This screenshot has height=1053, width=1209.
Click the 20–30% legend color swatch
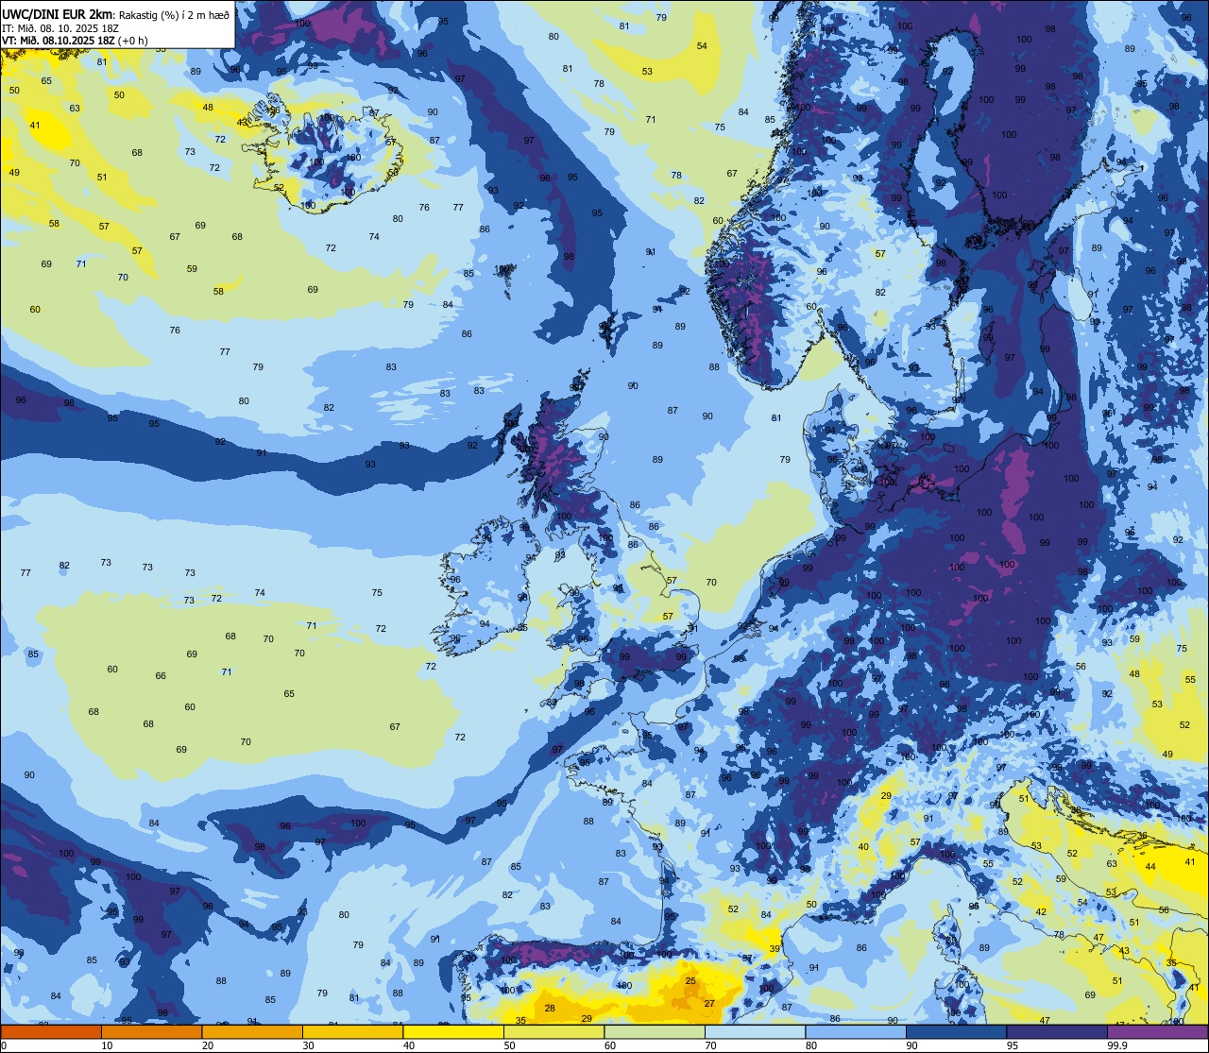252,1031
